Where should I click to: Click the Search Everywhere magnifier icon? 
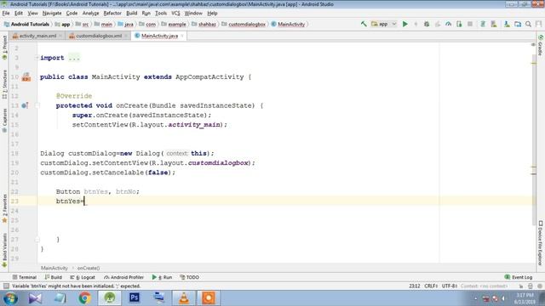528,24
